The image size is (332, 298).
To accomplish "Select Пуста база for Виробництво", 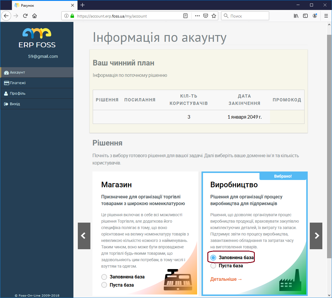I will tap(213, 266).
